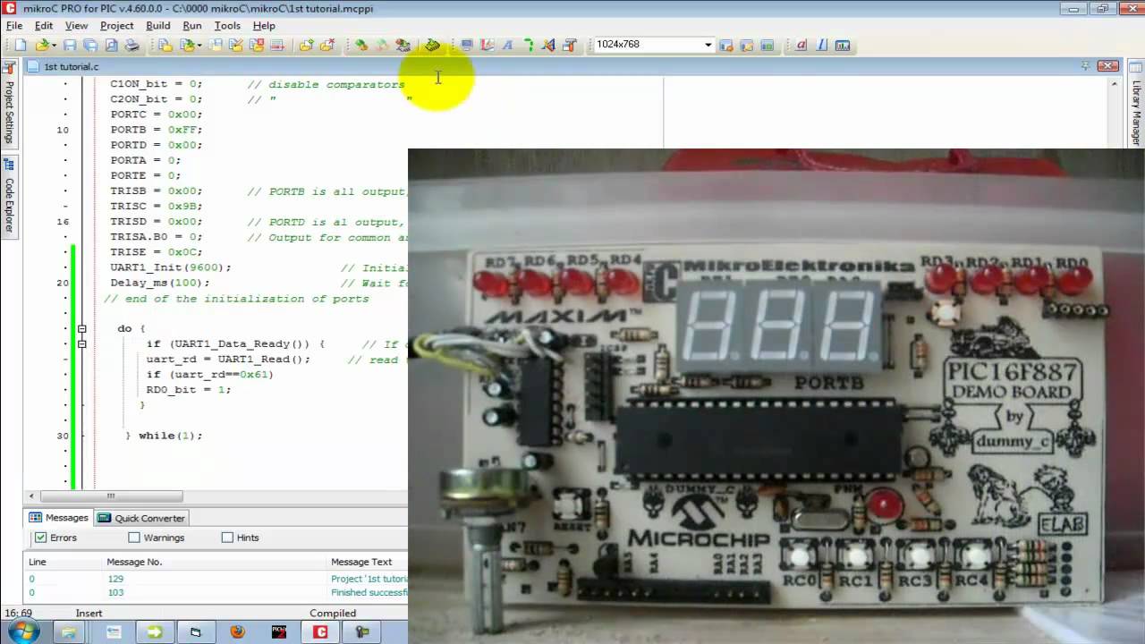This screenshot has height=644, width=1145.
Task: Click the Add File to Project icon
Action: (307, 45)
